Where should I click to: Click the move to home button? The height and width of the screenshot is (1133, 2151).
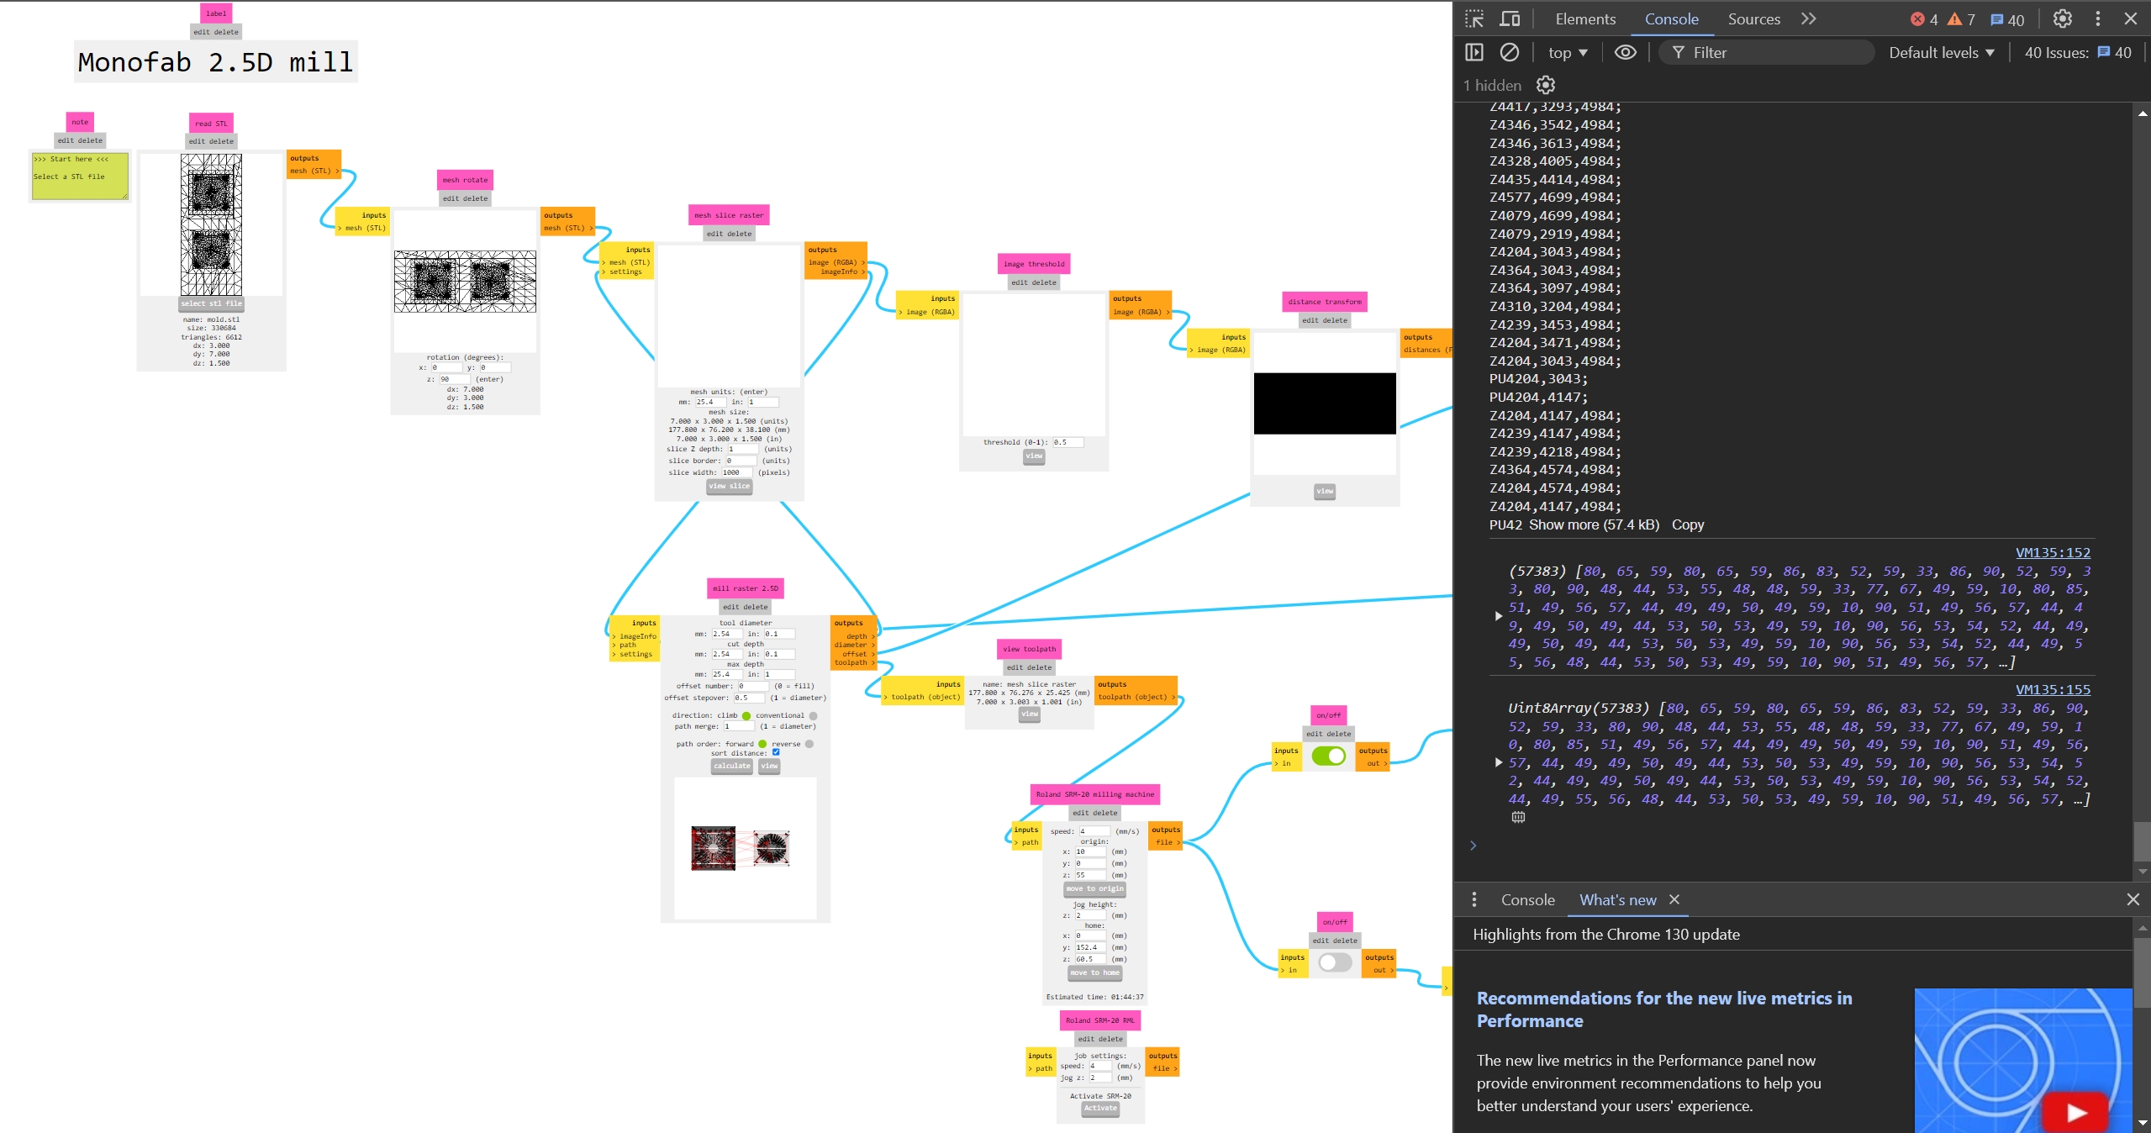(x=1094, y=972)
